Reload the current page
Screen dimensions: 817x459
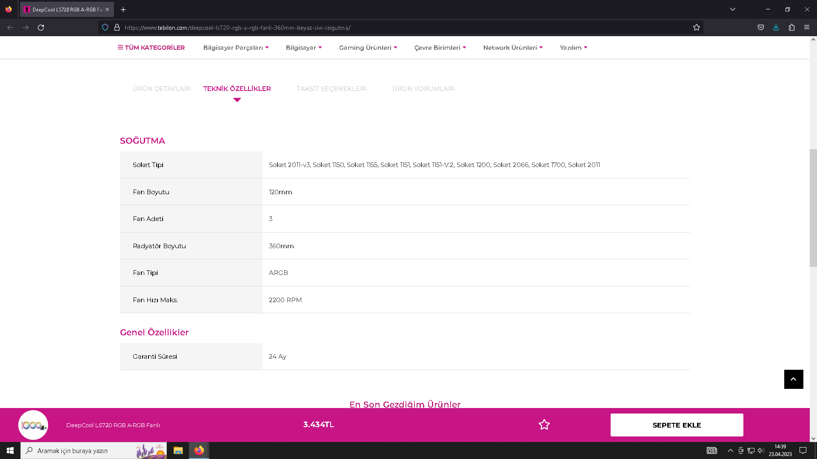tap(41, 28)
